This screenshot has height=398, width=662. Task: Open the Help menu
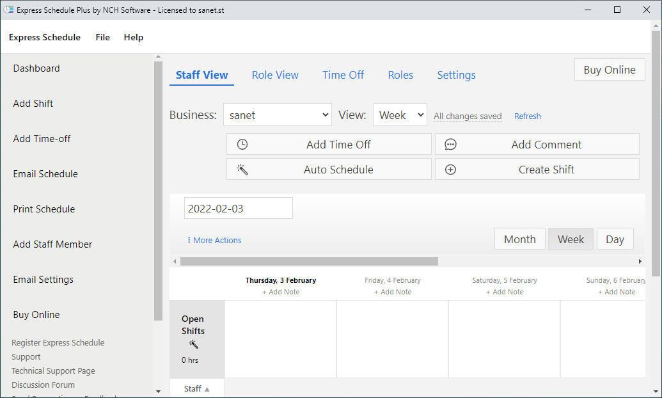134,37
